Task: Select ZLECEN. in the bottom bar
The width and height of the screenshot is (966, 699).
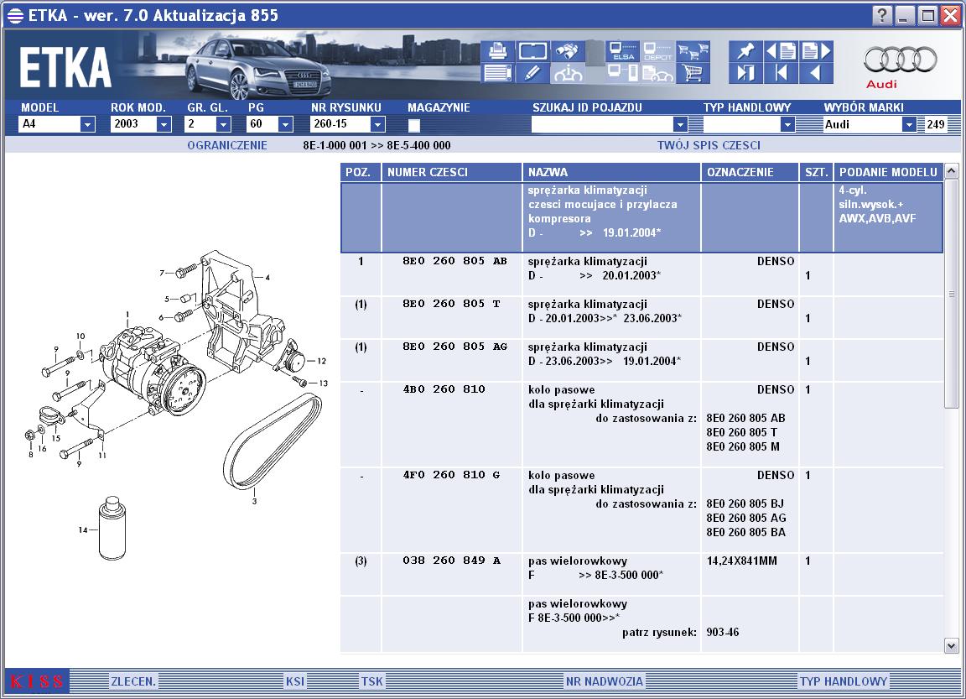Action: click(133, 681)
